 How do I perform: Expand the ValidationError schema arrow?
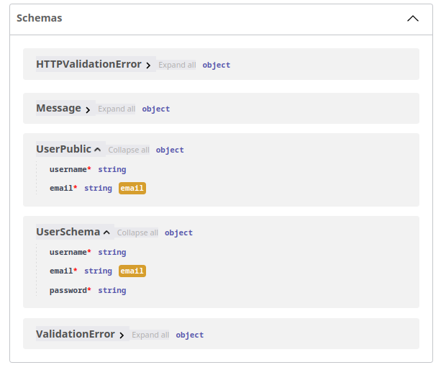pos(122,335)
